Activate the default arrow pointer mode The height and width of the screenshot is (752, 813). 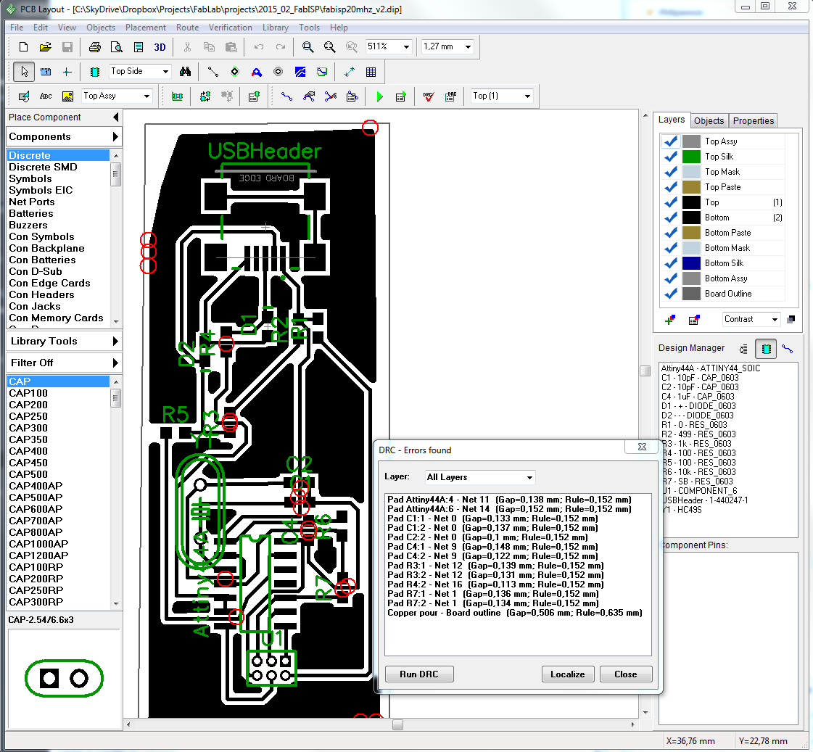pos(24,72)
